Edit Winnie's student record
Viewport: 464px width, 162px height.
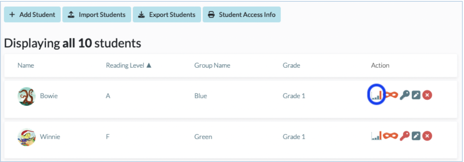click(x=416, y=135)
